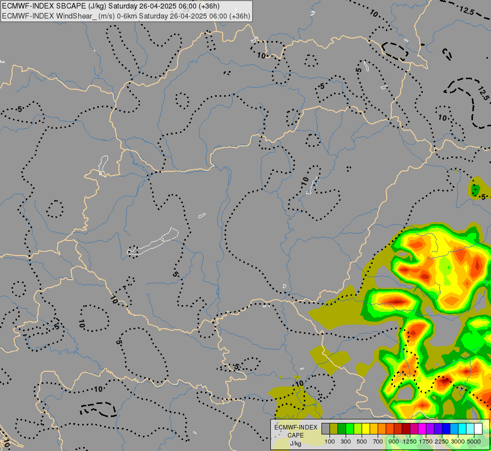The height and width of the screenshot is (451, 491).
Task: Click the 5000 value under the legend
Action: coord(474,441)
